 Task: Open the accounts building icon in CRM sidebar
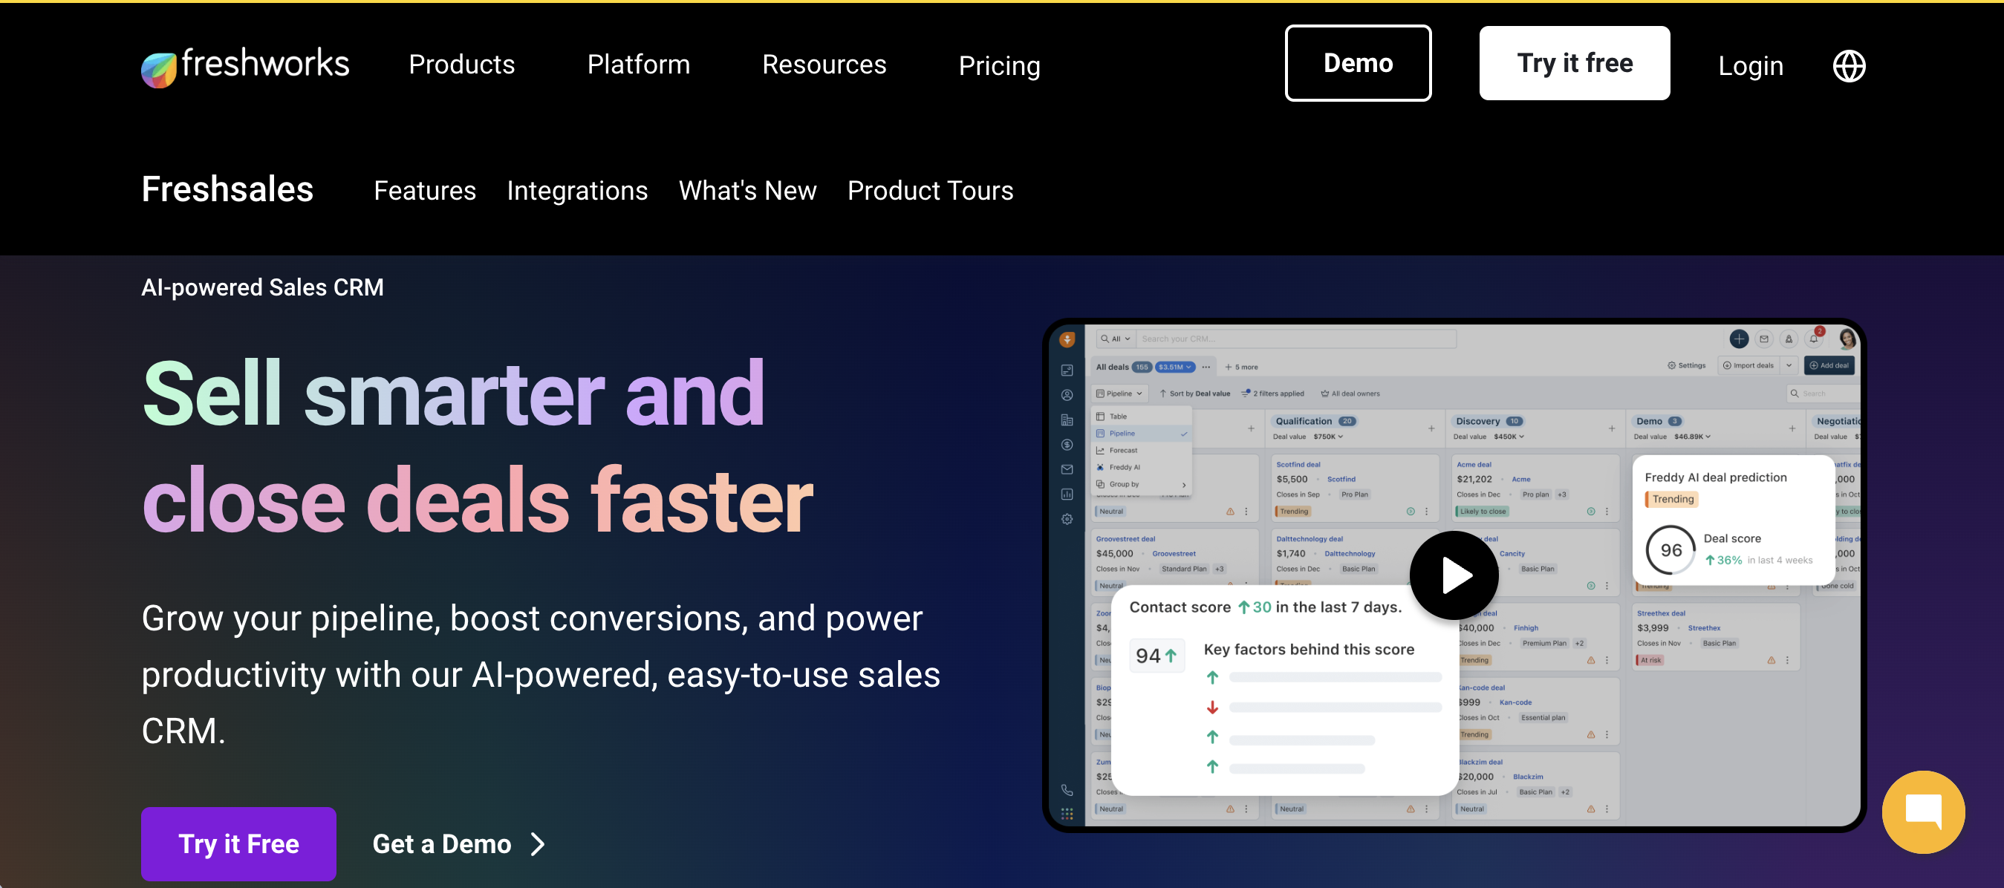(x=1067, y=420)
